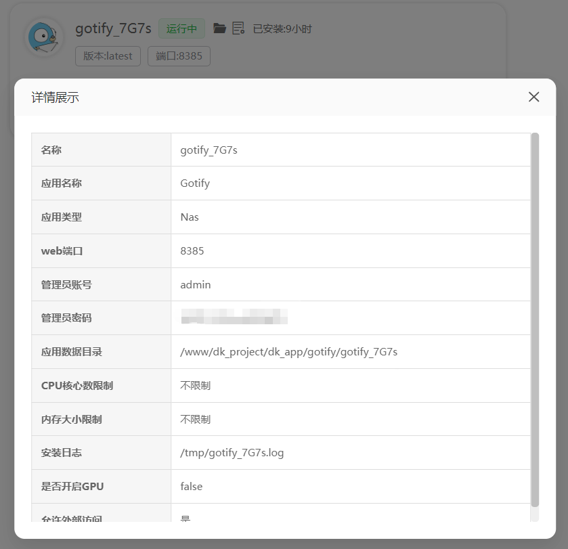The image size is (568, 549).
Task: Click the 详情展示 dialog title
Action: pyautogui.click(x=55, y=97)
